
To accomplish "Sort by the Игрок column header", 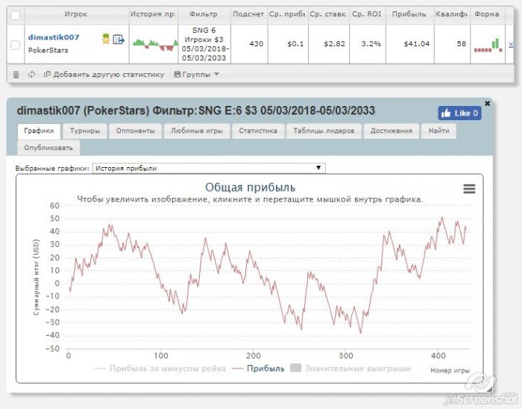I will pyautogui.click(x=76, y=14).
